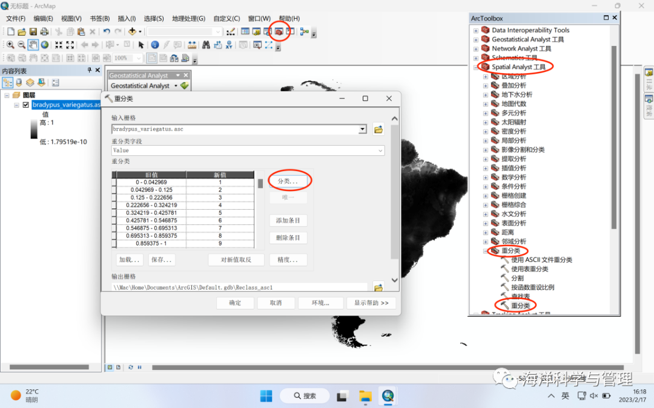Open the 编辑(E) menu
This screenshot has height=408, width=654.
point(43,19)
